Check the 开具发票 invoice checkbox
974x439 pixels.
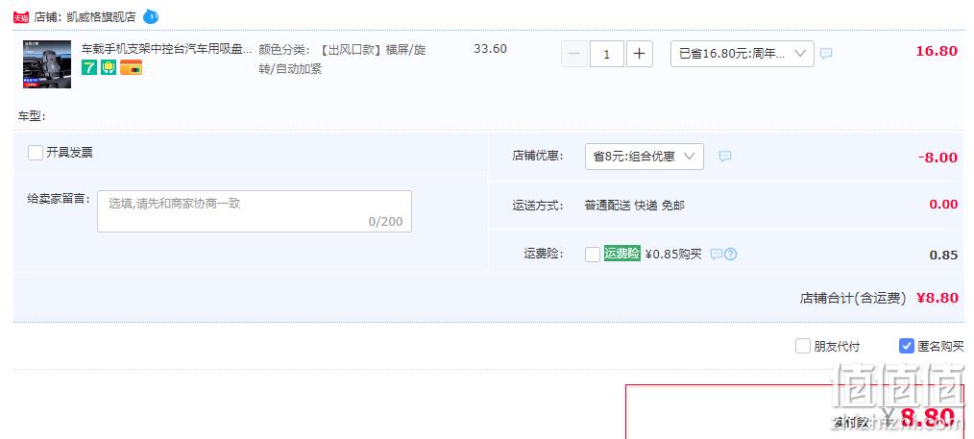[36, 153]
